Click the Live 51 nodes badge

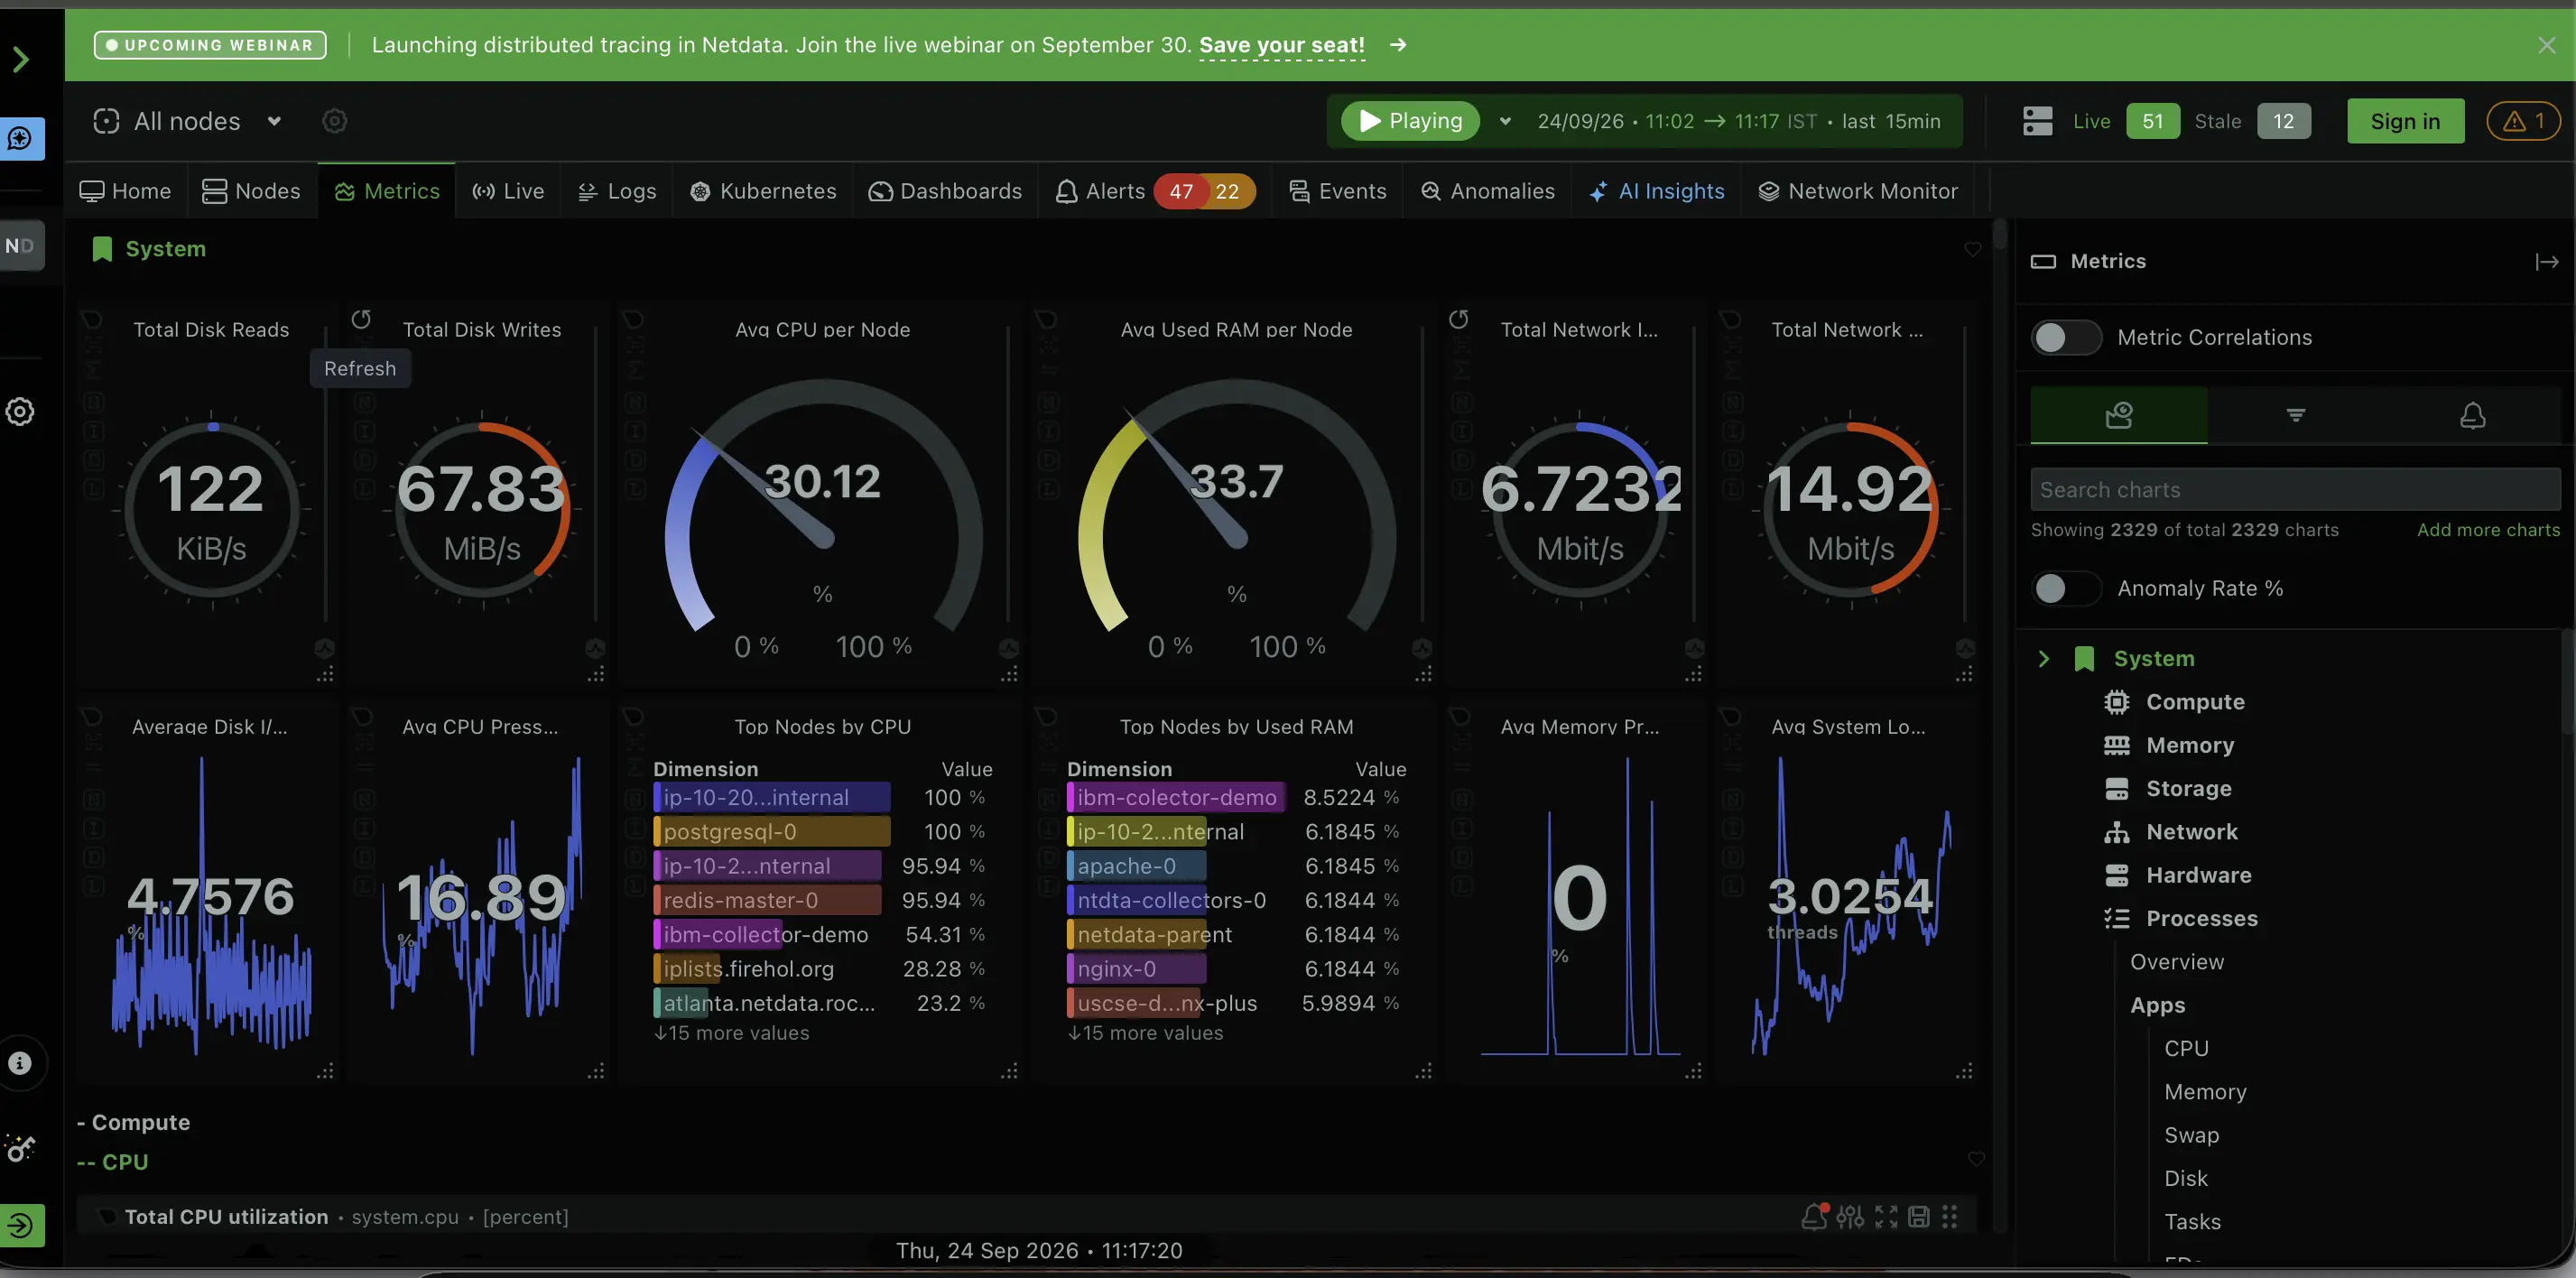2152,121
